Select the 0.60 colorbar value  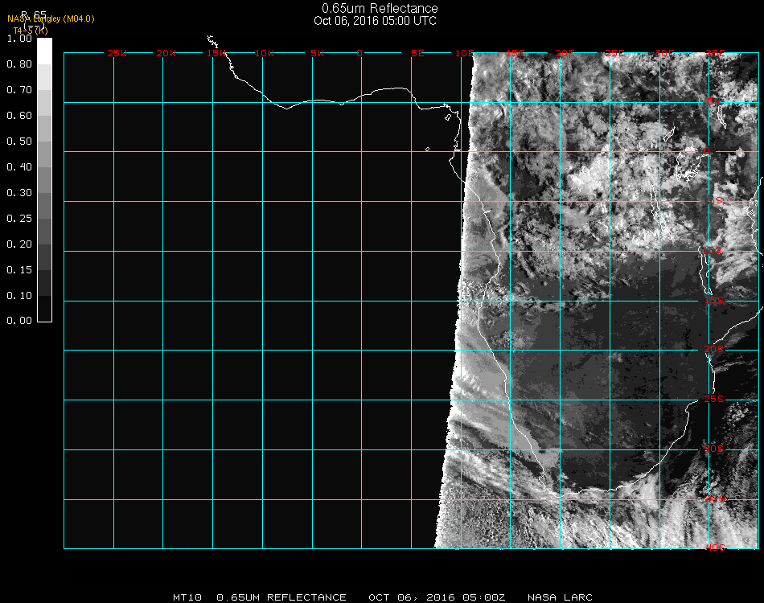19,116
